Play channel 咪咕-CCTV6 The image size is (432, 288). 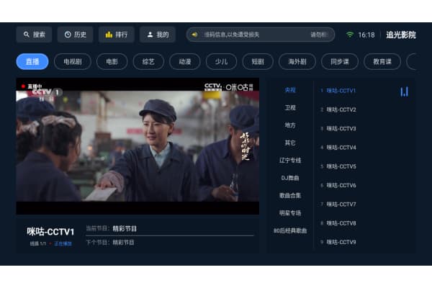tap(364, 185)
